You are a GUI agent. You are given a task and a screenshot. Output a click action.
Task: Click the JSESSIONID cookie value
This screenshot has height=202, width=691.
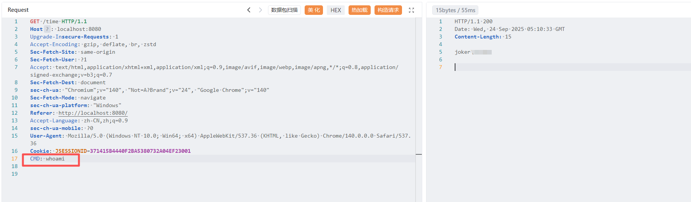tap(140, 151)
